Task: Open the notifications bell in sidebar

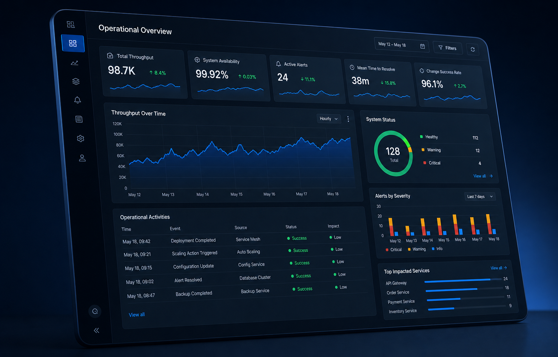Action: [x=77, y=100]
